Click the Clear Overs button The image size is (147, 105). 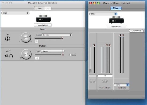[136, 31]
